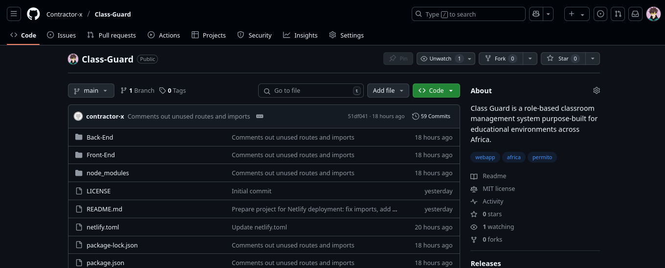Click the webapp topic tag
This screenshot has height=268, width=665.
(x=485, y=157)
